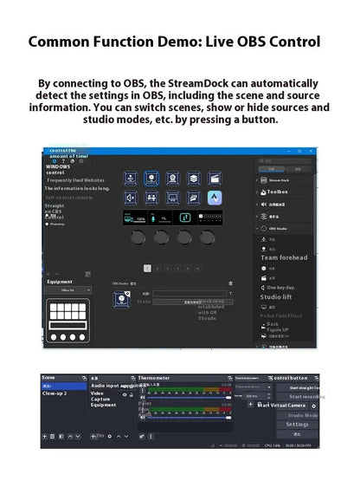Undock the Thermometer mixer panel via its header icon

tap(230, 378)
